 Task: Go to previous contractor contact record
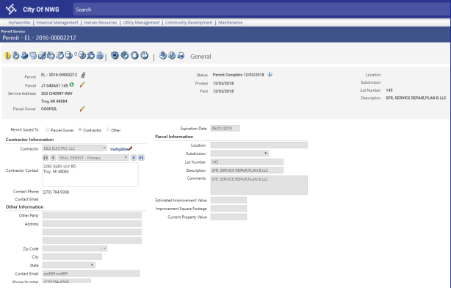53,158
